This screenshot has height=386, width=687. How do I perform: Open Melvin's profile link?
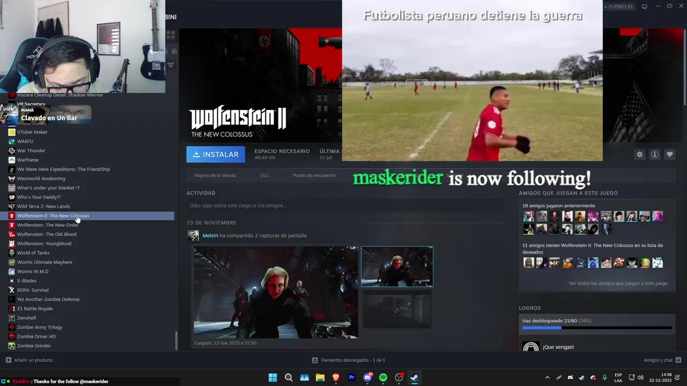(x=210, y=235)
